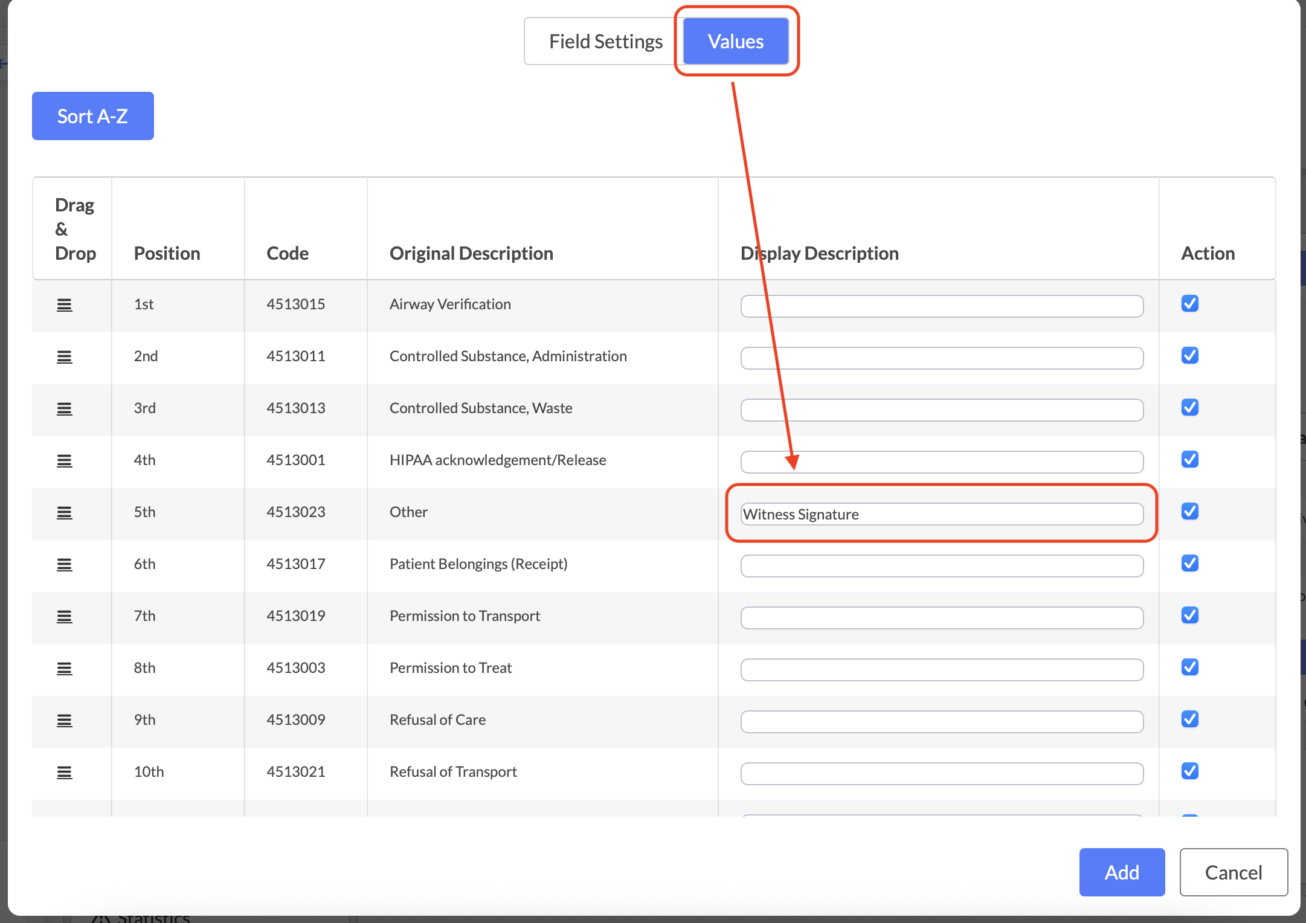Toggle checkbox for Refusal of Transport row
This screenshot has height=923, width=1306.
[1189, 771]
